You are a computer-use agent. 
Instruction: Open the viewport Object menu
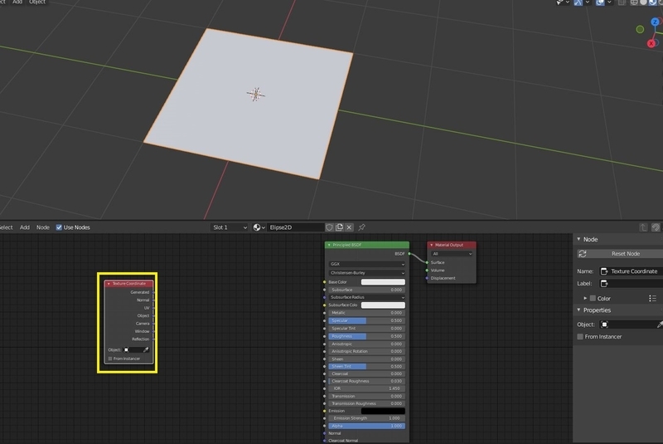(x=37, y=2)
